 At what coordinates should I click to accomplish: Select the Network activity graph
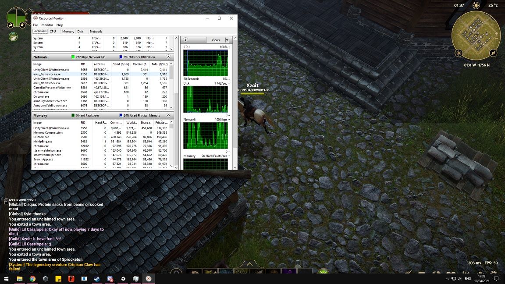[x=206, y=135]
